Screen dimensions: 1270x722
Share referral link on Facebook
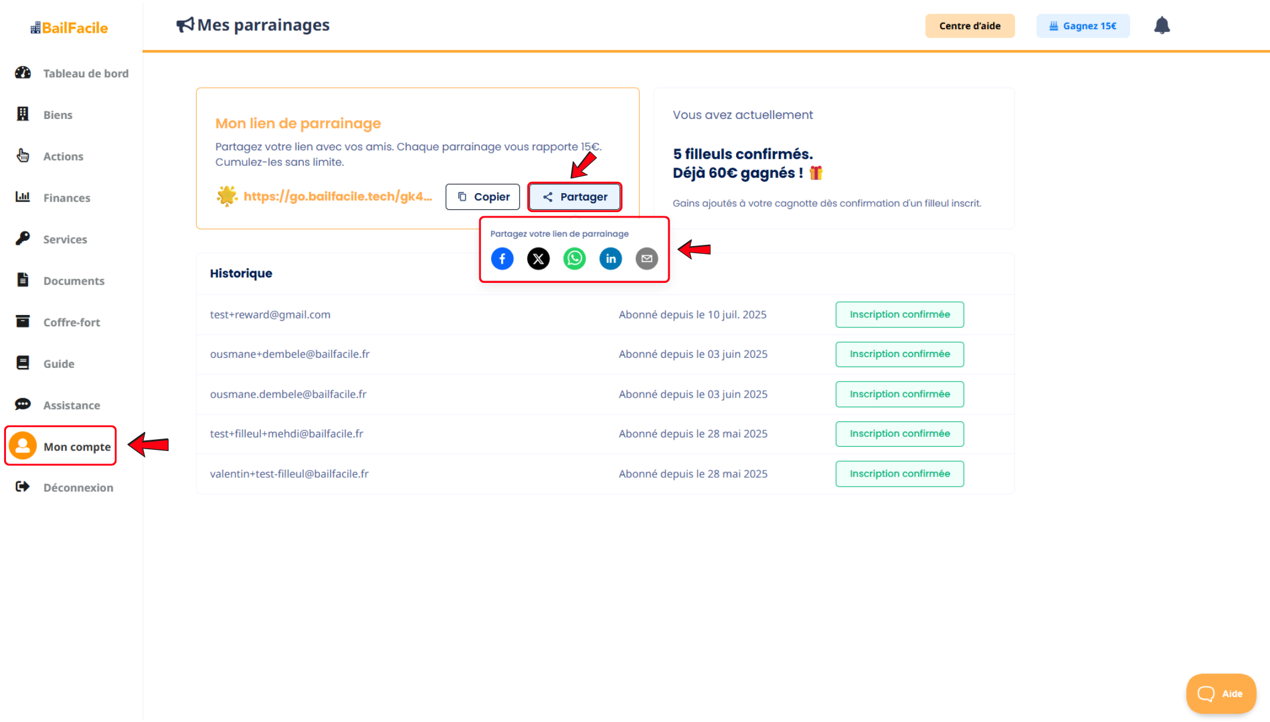coord(502,258)
